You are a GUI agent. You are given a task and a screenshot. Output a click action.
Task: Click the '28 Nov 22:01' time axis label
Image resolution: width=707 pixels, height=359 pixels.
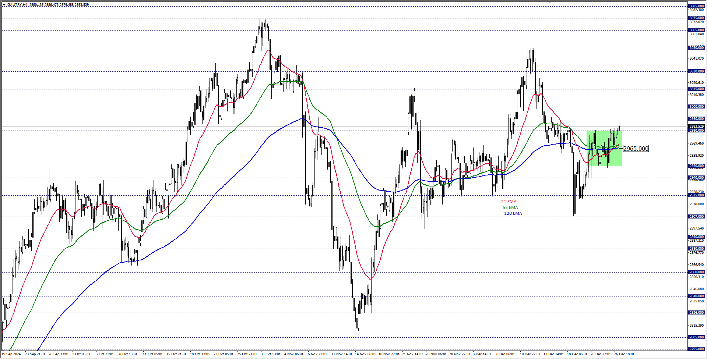click(x=460, y=354)
